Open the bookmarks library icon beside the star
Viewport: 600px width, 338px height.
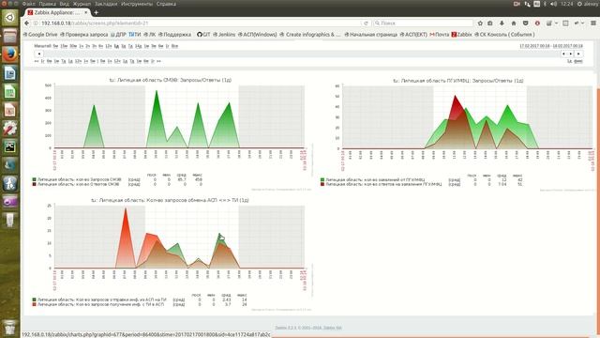coord(489,23)
